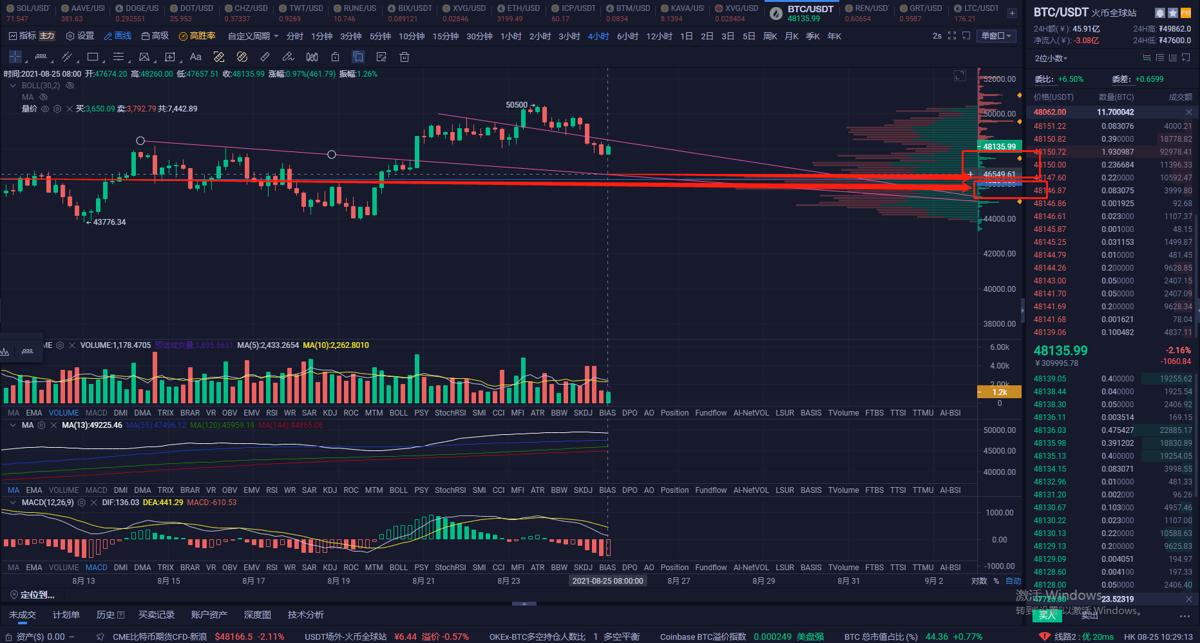Click the star favorite icon for BTC/USDT
The width and height of the screenshot is (1200, 643).
tap(1173, 13)
